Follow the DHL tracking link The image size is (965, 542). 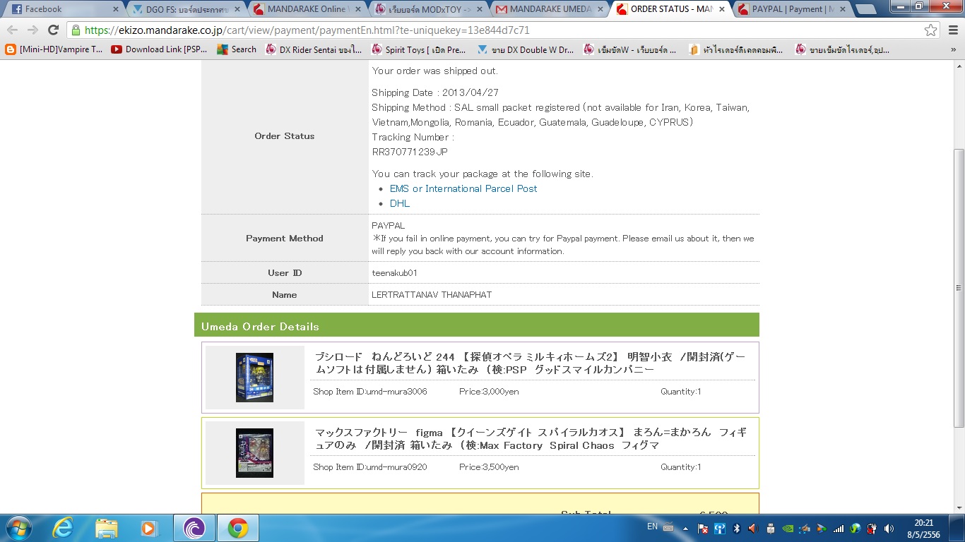pos(400,203)
